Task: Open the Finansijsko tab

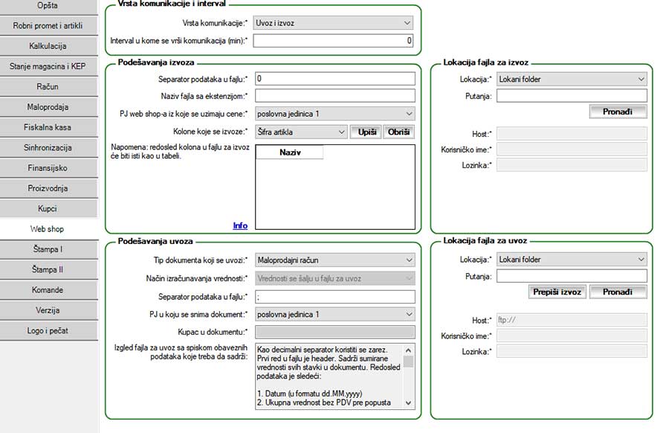Action: pos(48,168)
